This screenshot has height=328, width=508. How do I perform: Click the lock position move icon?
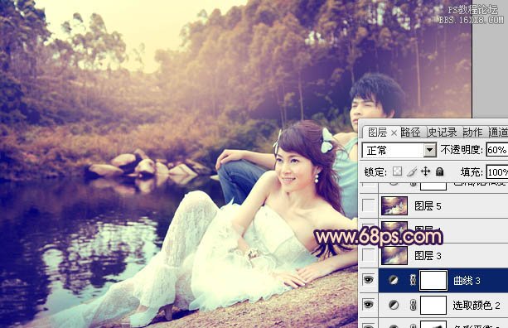pos(425,171)
